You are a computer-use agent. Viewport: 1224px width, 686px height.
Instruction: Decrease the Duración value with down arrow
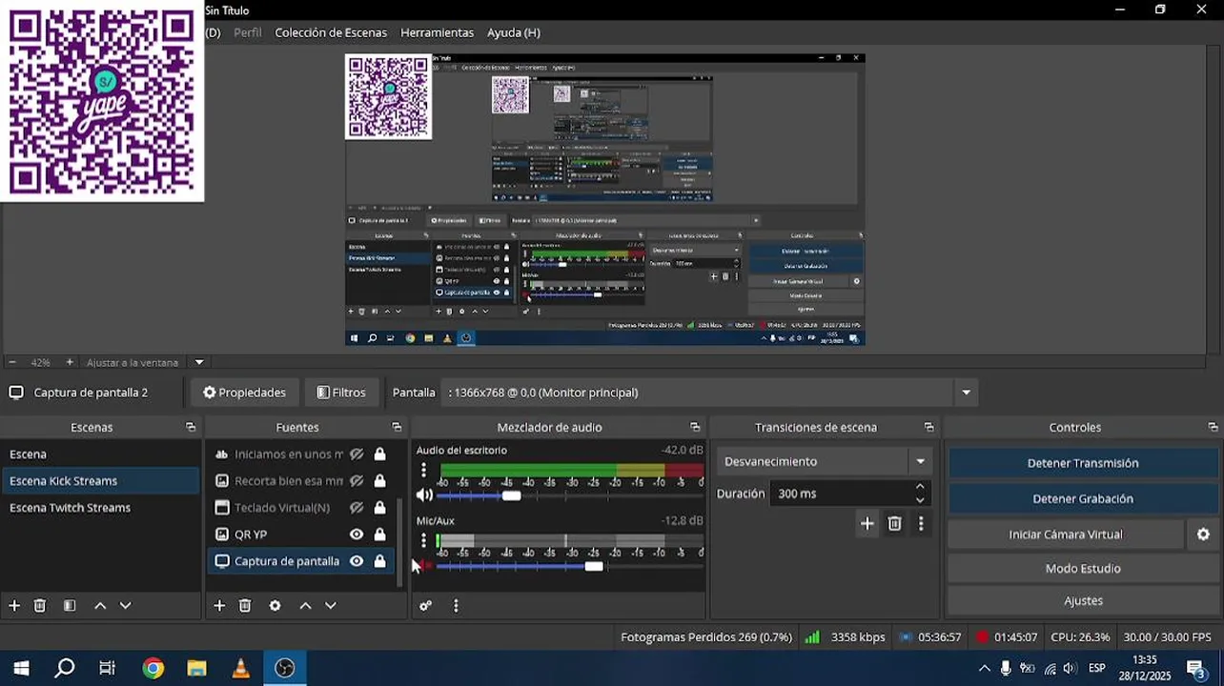pyautogui.click(x=920, y=500)
